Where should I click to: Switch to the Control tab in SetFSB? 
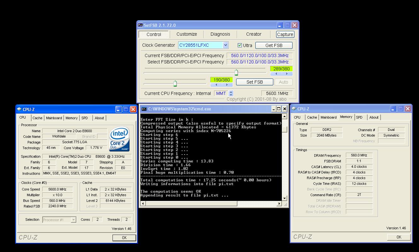pos(154,34)
